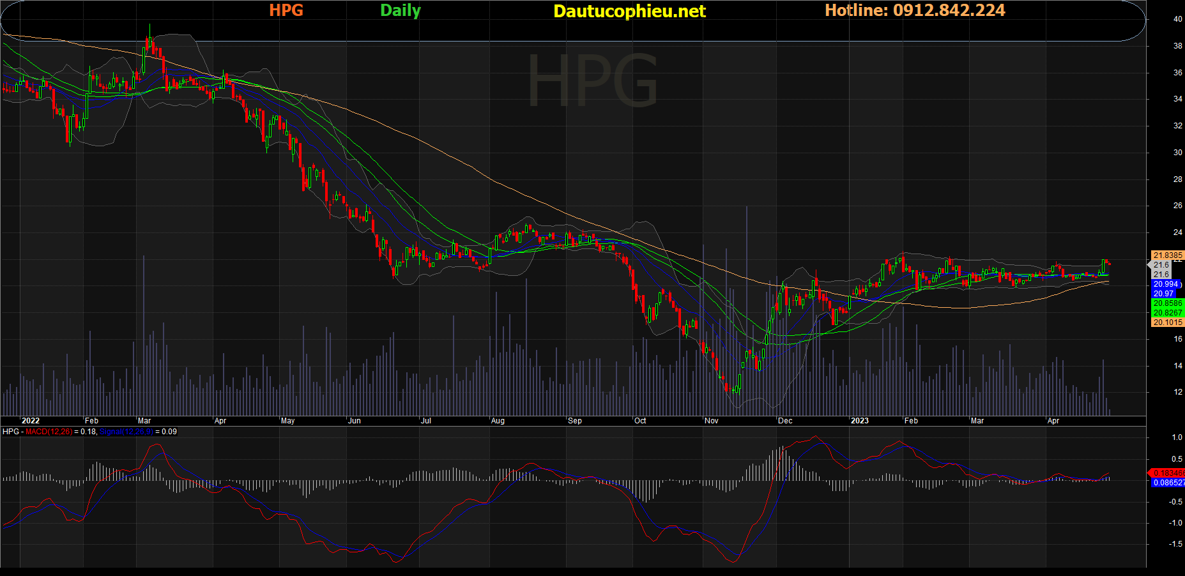Click the large HPG watermark on chart

592,81
